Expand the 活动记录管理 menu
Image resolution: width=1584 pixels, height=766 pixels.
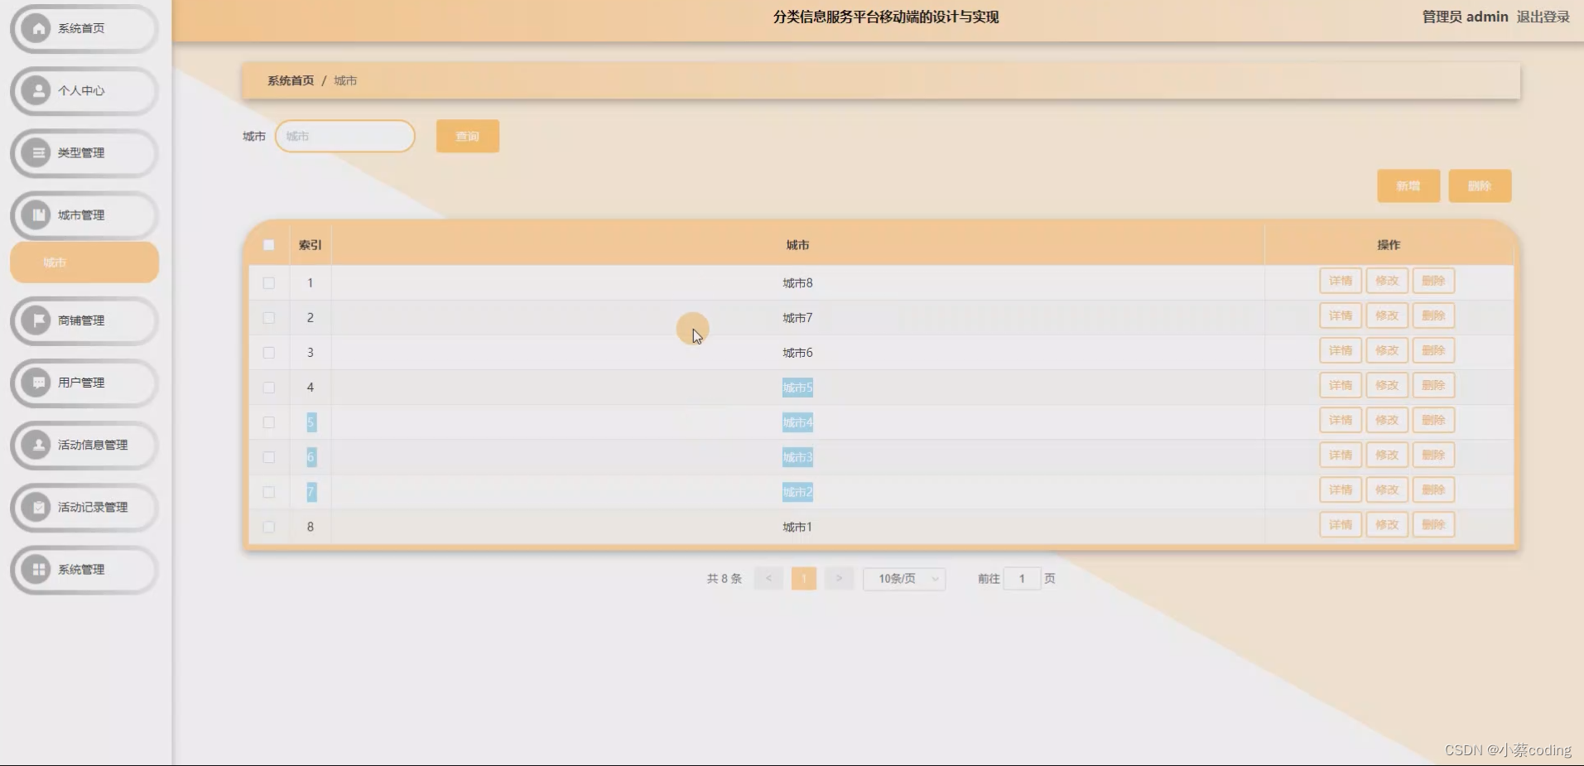click(x=84, y=507)
